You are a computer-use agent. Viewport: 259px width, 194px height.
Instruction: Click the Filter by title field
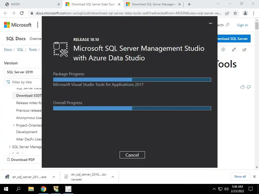point(23,82)
